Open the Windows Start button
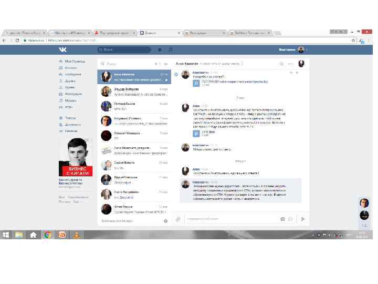 pos(6,235)
